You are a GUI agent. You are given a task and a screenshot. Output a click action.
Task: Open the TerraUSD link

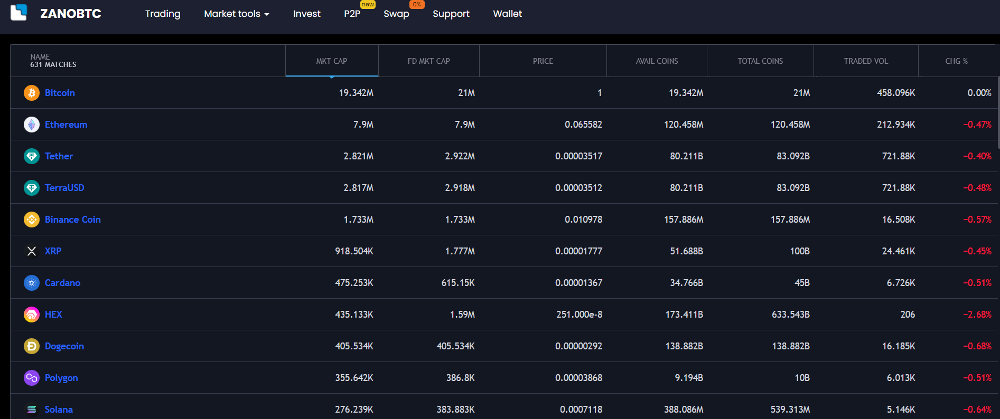pyautogui.click(x=64, y=188)
